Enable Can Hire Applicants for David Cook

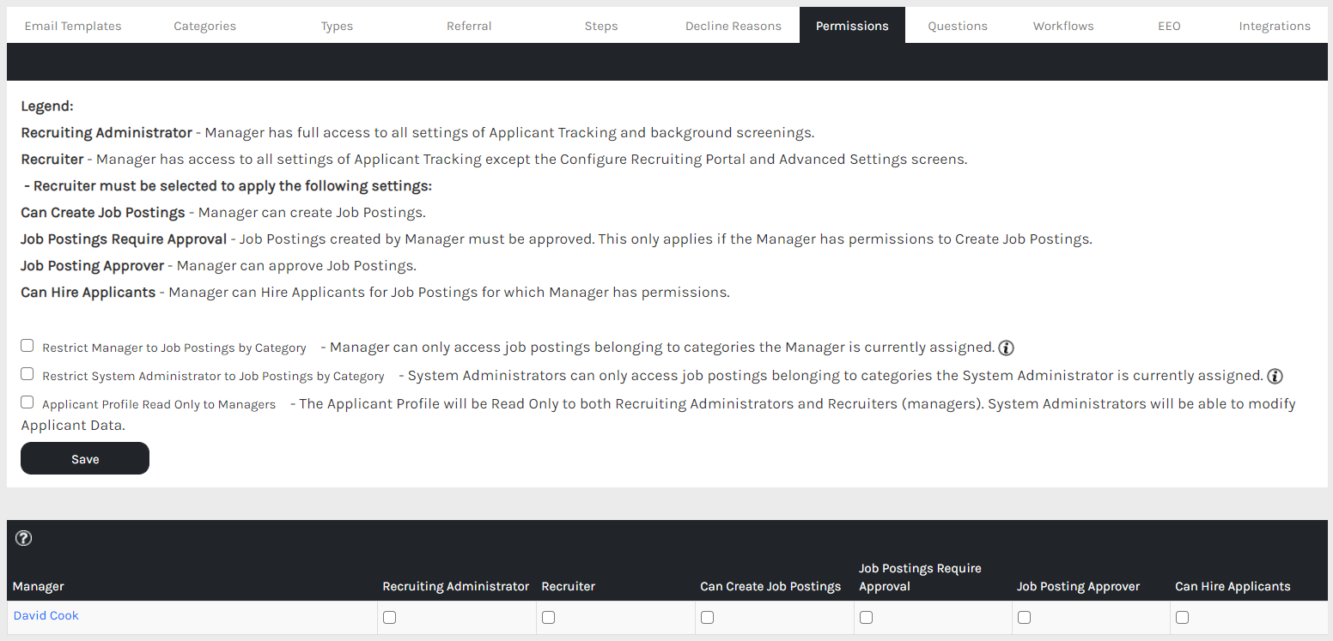pyautogui.click(x=1183, y=617)
